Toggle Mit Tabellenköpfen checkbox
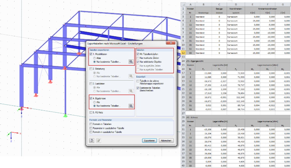 point(138,54)
